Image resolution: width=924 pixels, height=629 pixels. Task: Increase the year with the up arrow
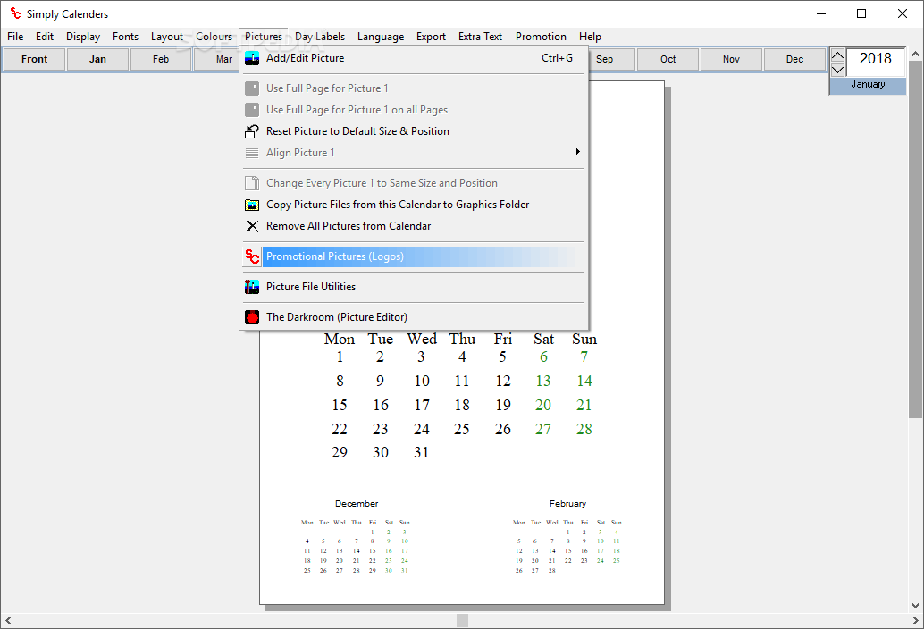[837, 56]
